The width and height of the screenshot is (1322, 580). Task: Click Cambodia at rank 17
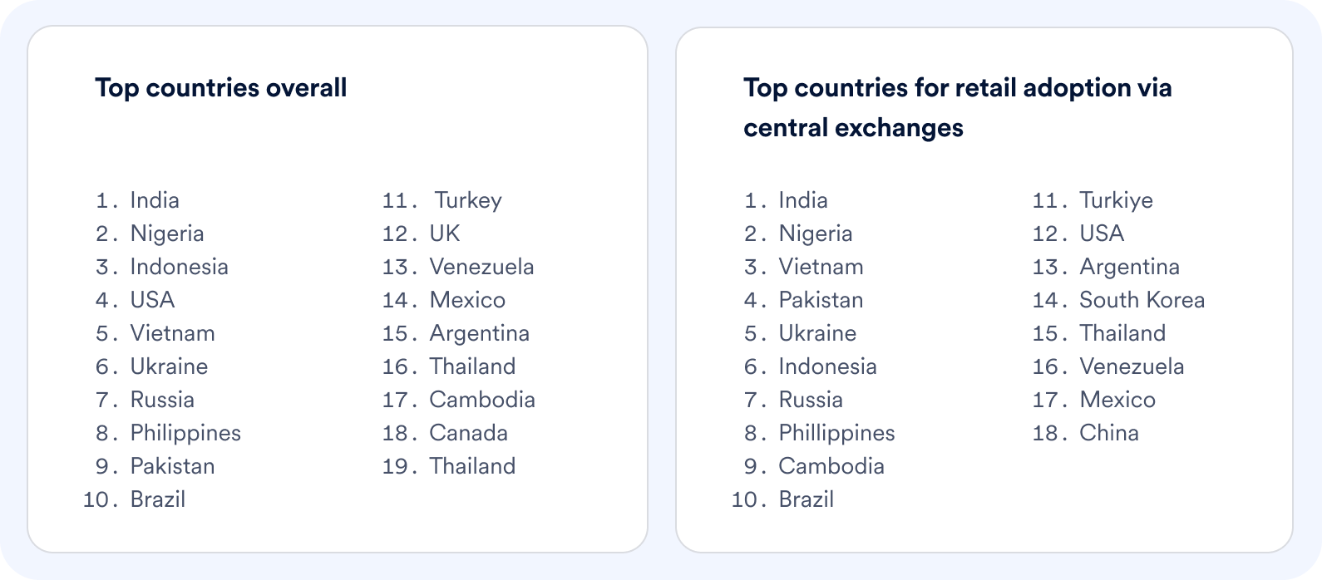coord(482,400)
